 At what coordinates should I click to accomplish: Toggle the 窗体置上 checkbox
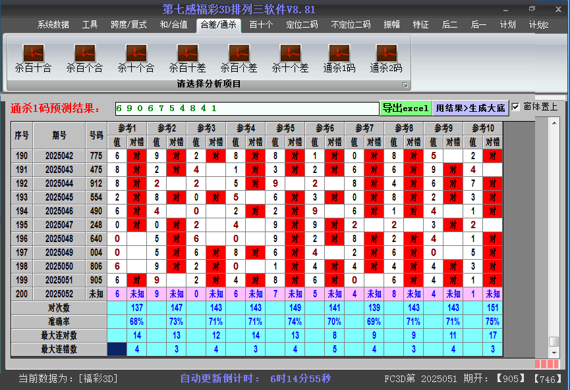(x=515, y=107)
